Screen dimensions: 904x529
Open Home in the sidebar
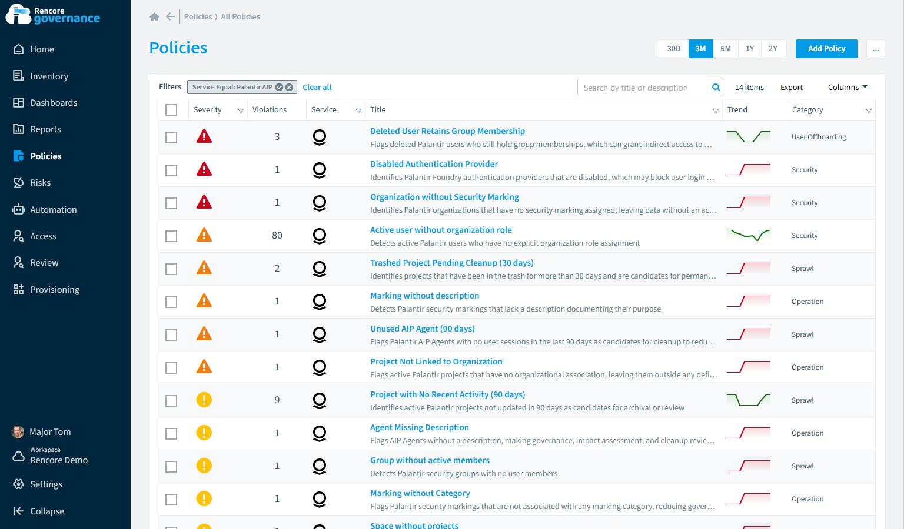(42, 49)
